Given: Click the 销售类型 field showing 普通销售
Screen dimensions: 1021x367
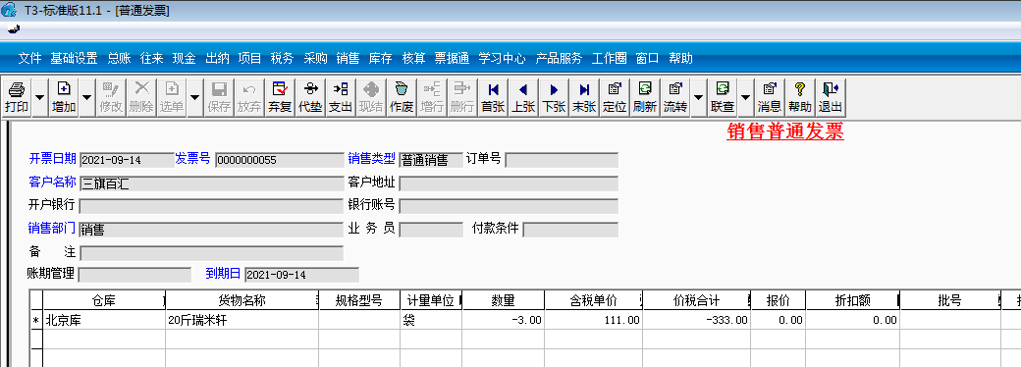Looking at the screenshot, I should point(431,160).
